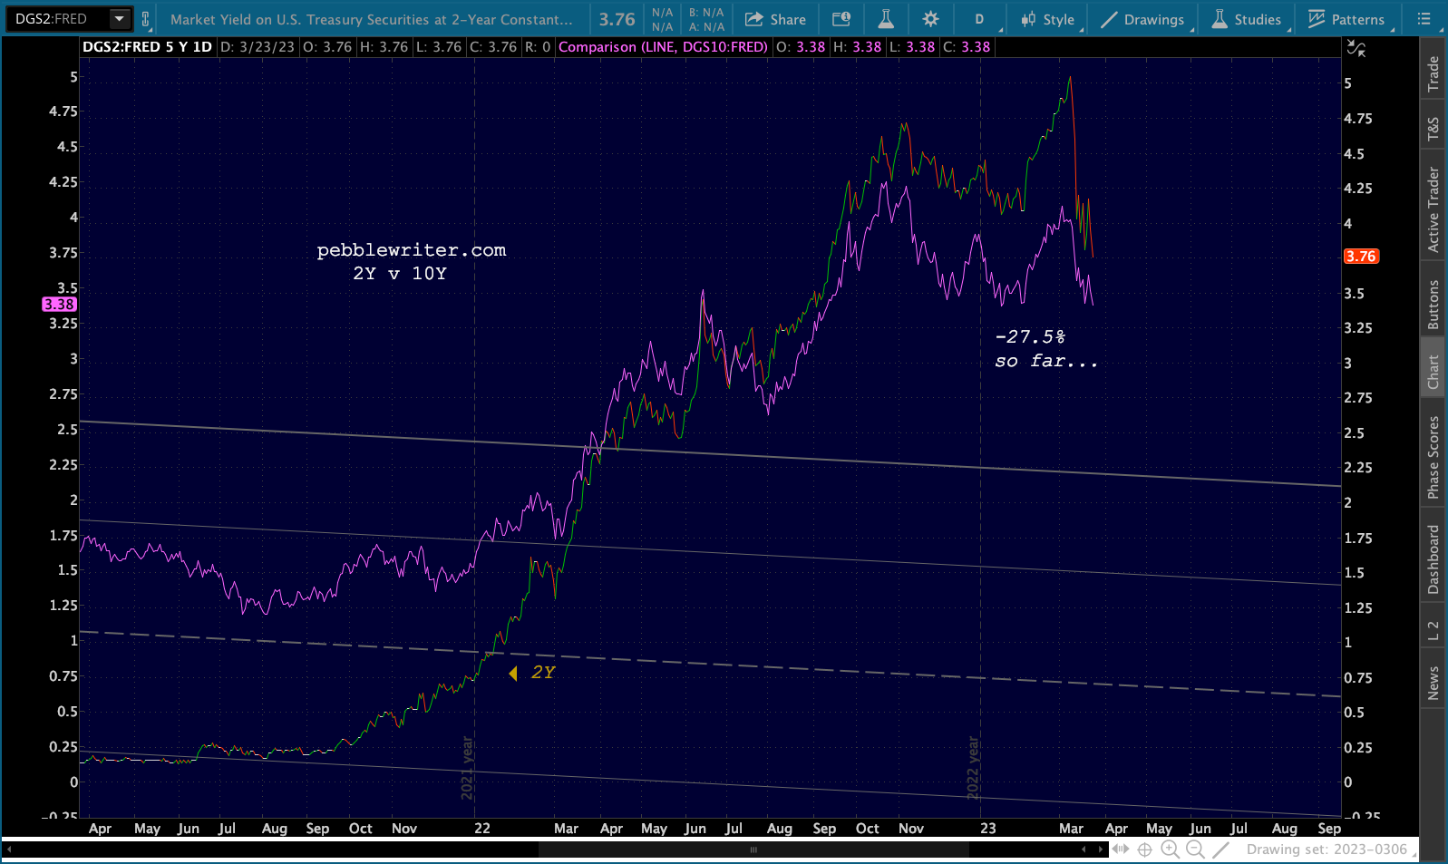Click the -27.5% so far annotation
The height and width of the screenshot is (864, 1448).
click(1046, 349)
